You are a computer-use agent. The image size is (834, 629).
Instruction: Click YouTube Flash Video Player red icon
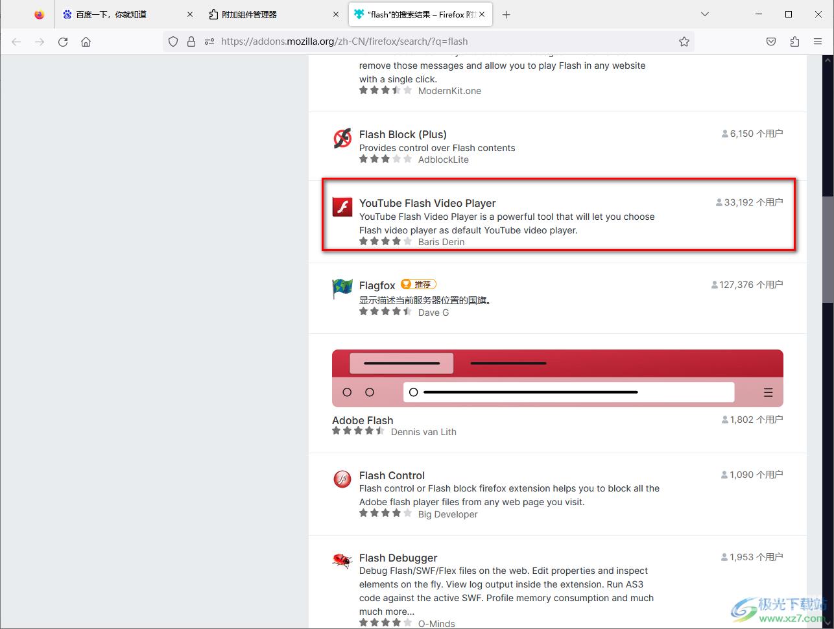[x=342, y=207]
